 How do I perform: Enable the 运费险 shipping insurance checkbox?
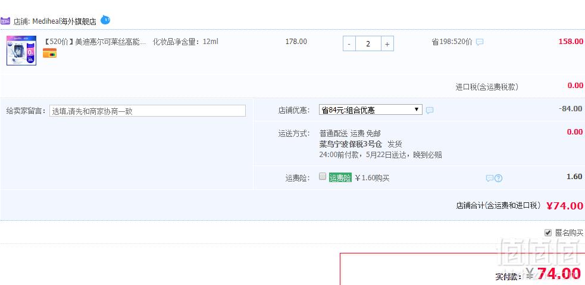(x=323, y=177)
